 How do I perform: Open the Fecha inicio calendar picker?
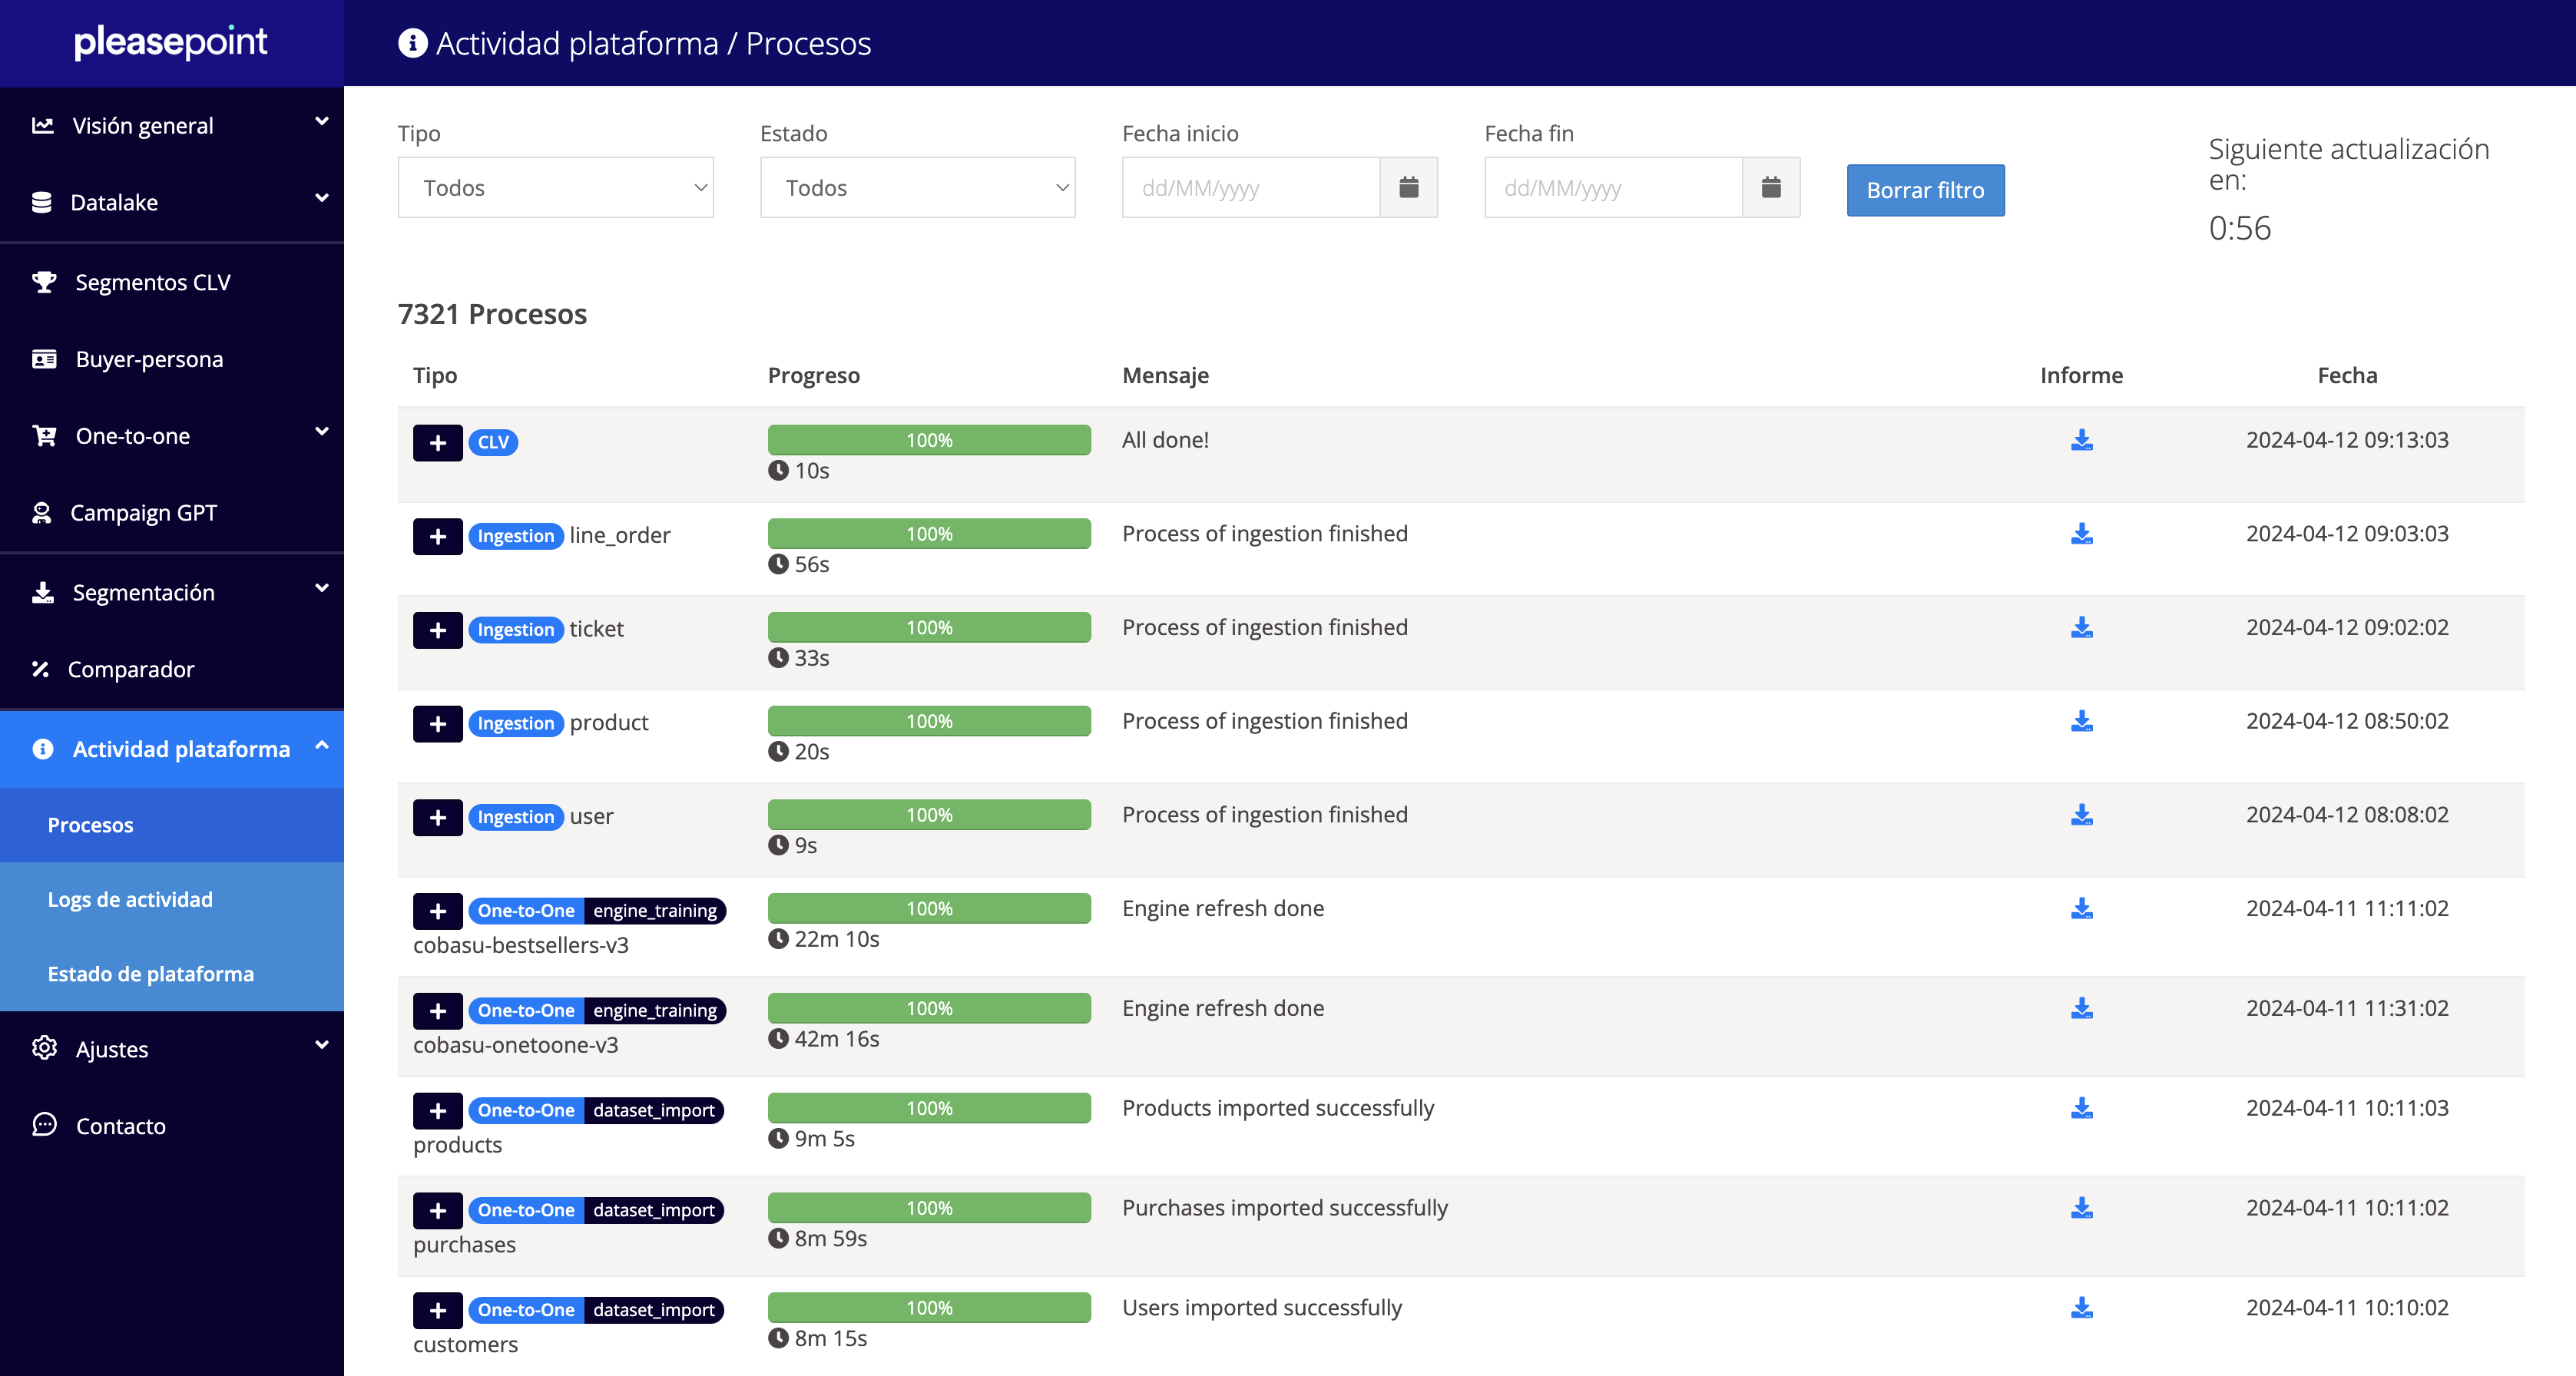point(1408,187)
